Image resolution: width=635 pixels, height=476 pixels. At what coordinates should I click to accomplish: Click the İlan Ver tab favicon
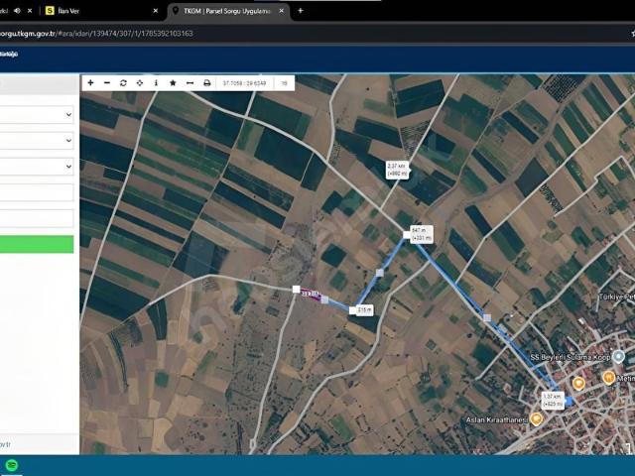click(x=50, y=11)
